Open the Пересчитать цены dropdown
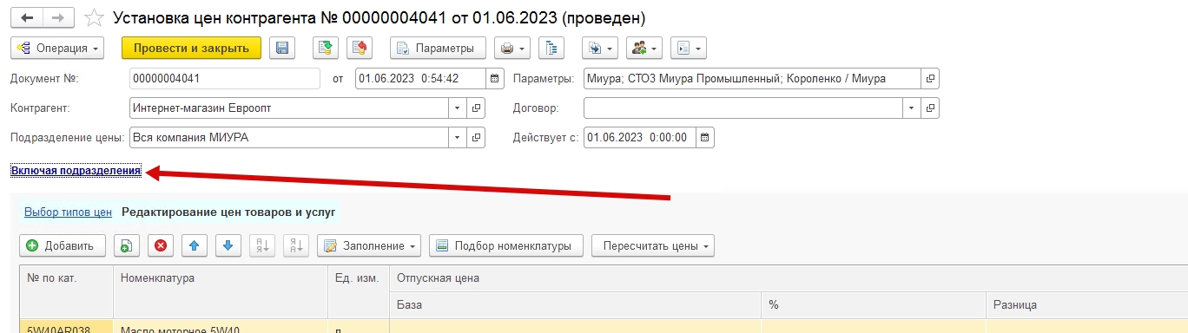The image size is (1188, 333). pos(653,245)
